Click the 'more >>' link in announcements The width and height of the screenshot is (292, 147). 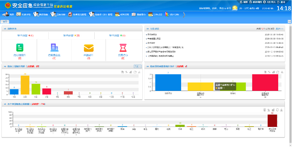pos(280,28)
